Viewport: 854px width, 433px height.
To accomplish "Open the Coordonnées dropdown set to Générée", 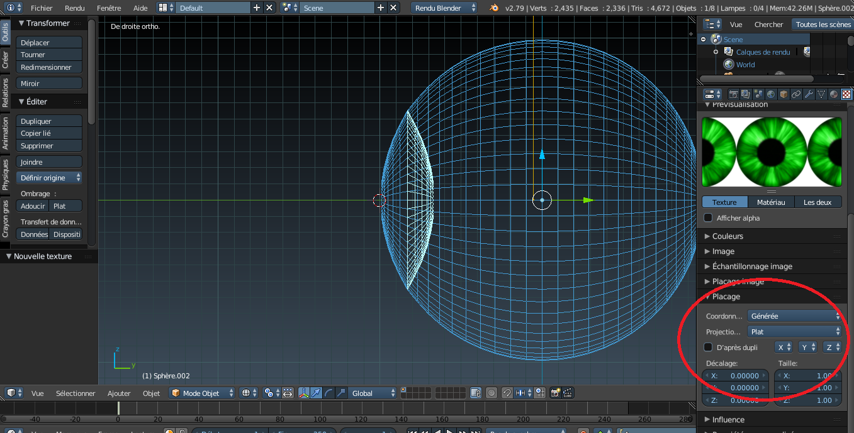I will click(x=794, y=316).
